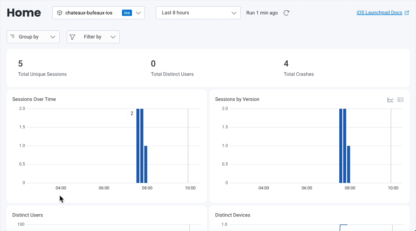
Task: Click the Distinct Devices chart title
Action: tap(232, 215)
